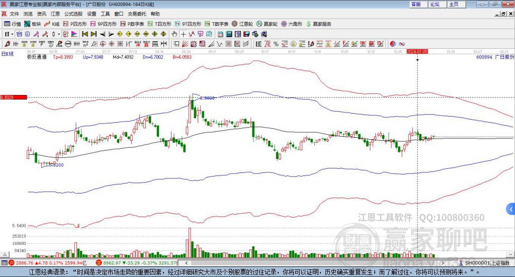
Task: Open the 极反通道 indicator selector
Action: click(x=37, y=57)
